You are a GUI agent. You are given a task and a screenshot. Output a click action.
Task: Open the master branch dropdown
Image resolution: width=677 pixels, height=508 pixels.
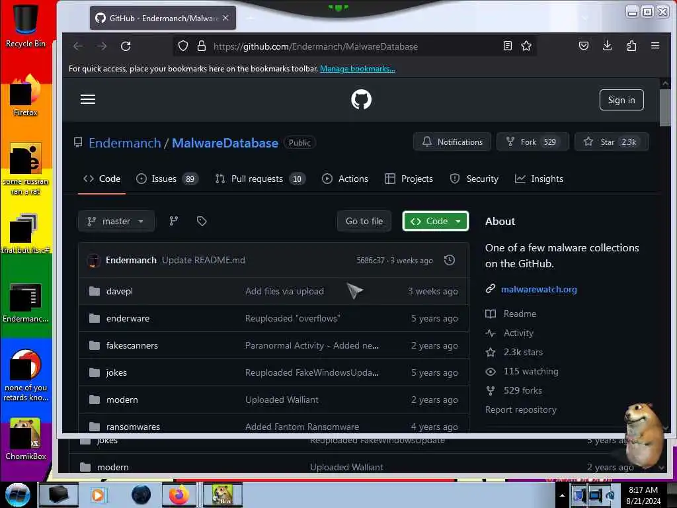[x=116, y=221]
